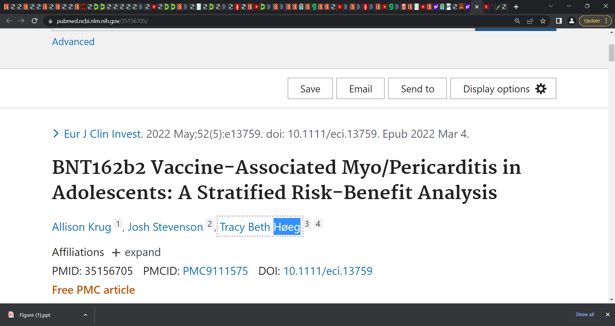Click the Display options gear icon
This screenshot has width=615, height=326.
[x=541, y=89]
